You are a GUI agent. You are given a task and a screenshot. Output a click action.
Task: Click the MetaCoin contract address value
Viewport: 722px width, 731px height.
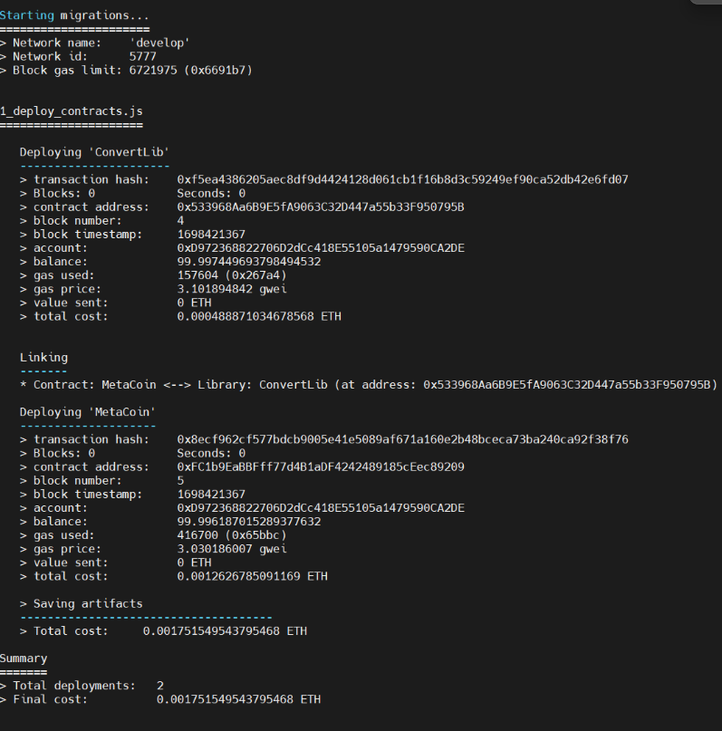coord(321,466)
